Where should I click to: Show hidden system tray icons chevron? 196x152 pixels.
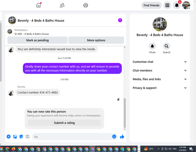pos(158,149)
